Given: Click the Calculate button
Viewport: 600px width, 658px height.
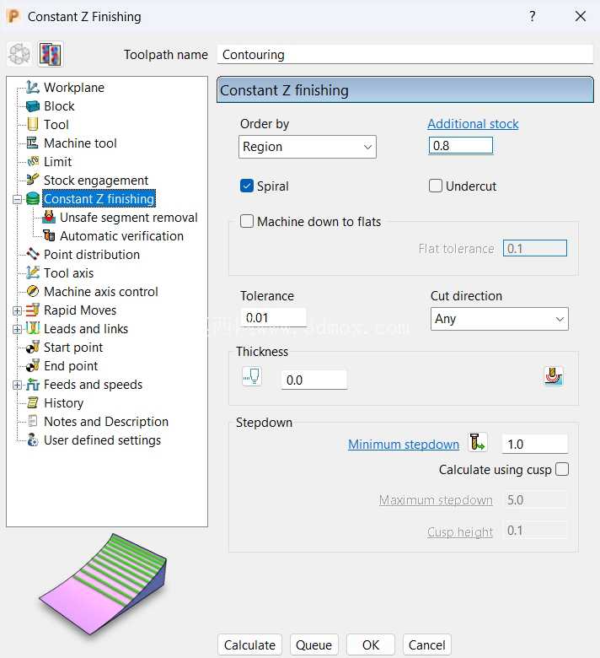Looking at the screenshot, I should pyautogui.click(x=249, y=645).
